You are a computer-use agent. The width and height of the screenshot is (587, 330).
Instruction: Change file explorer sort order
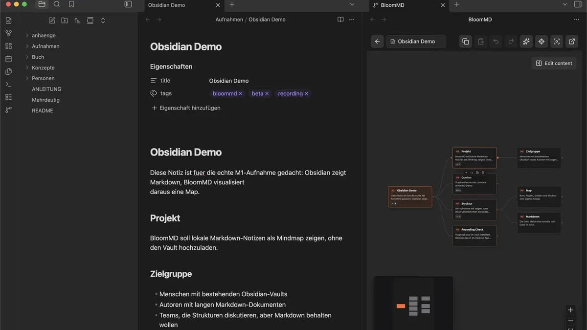[x=77, y=21]
